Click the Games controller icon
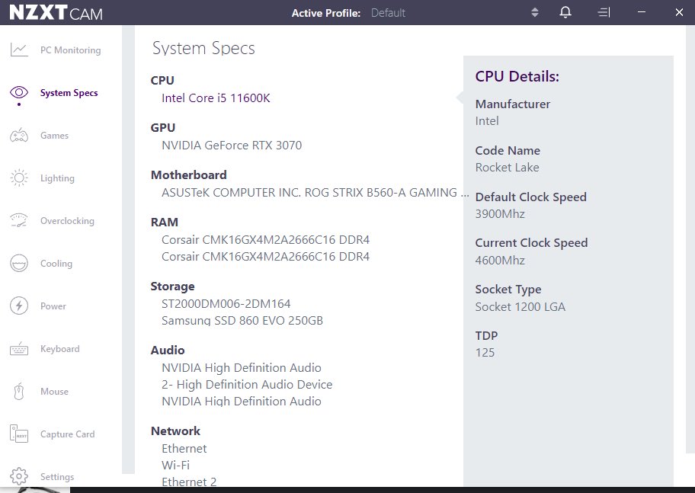The image size is (695, 493). point(19,135)
